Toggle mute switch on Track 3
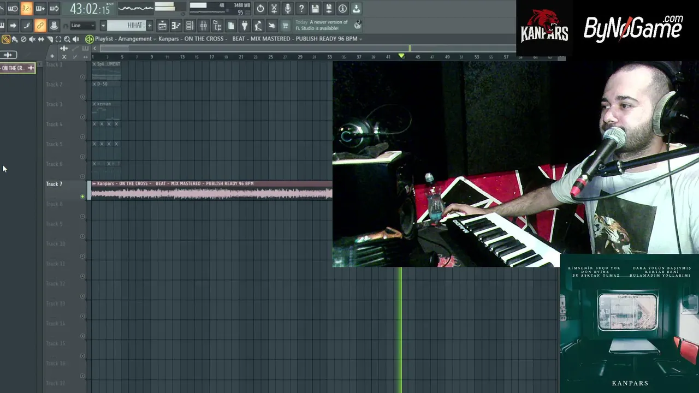This screenshot has height=393, width=699. tap(82, 117)
